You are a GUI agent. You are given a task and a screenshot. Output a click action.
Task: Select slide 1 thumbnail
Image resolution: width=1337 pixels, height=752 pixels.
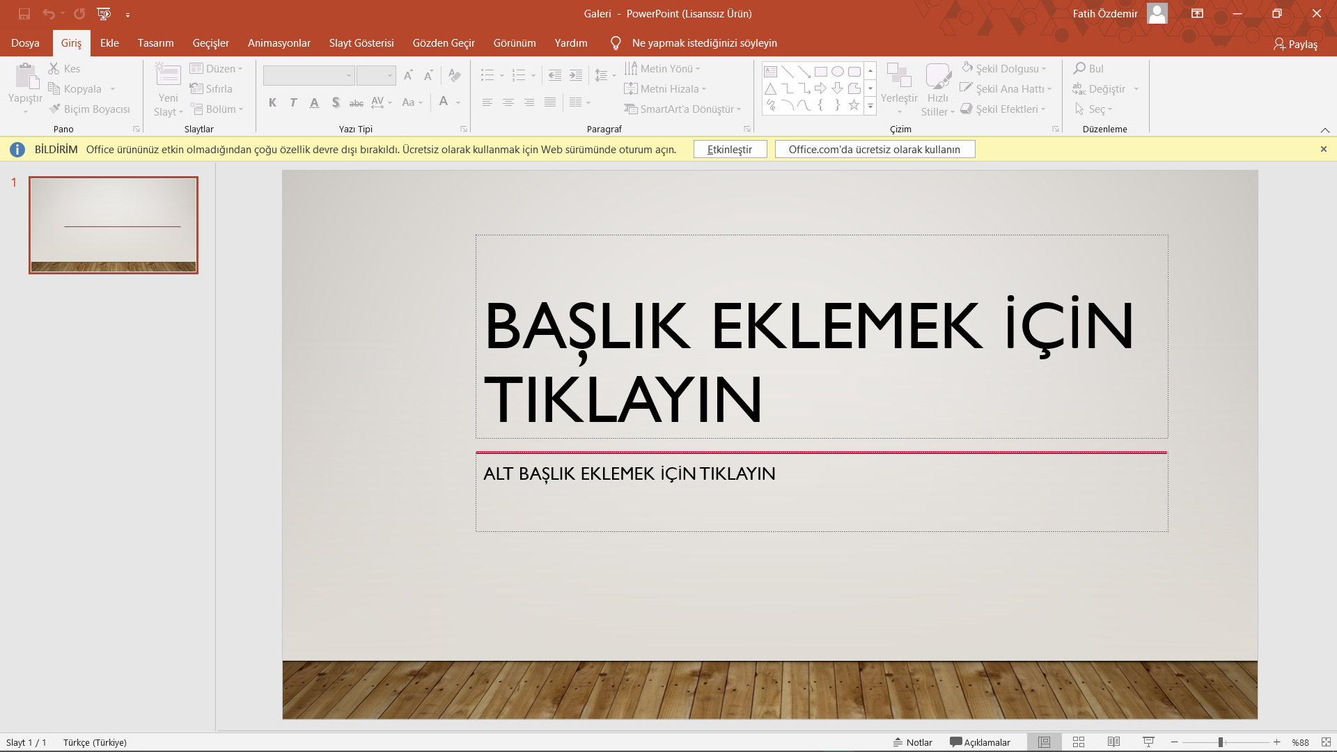(x=114, y=225)
